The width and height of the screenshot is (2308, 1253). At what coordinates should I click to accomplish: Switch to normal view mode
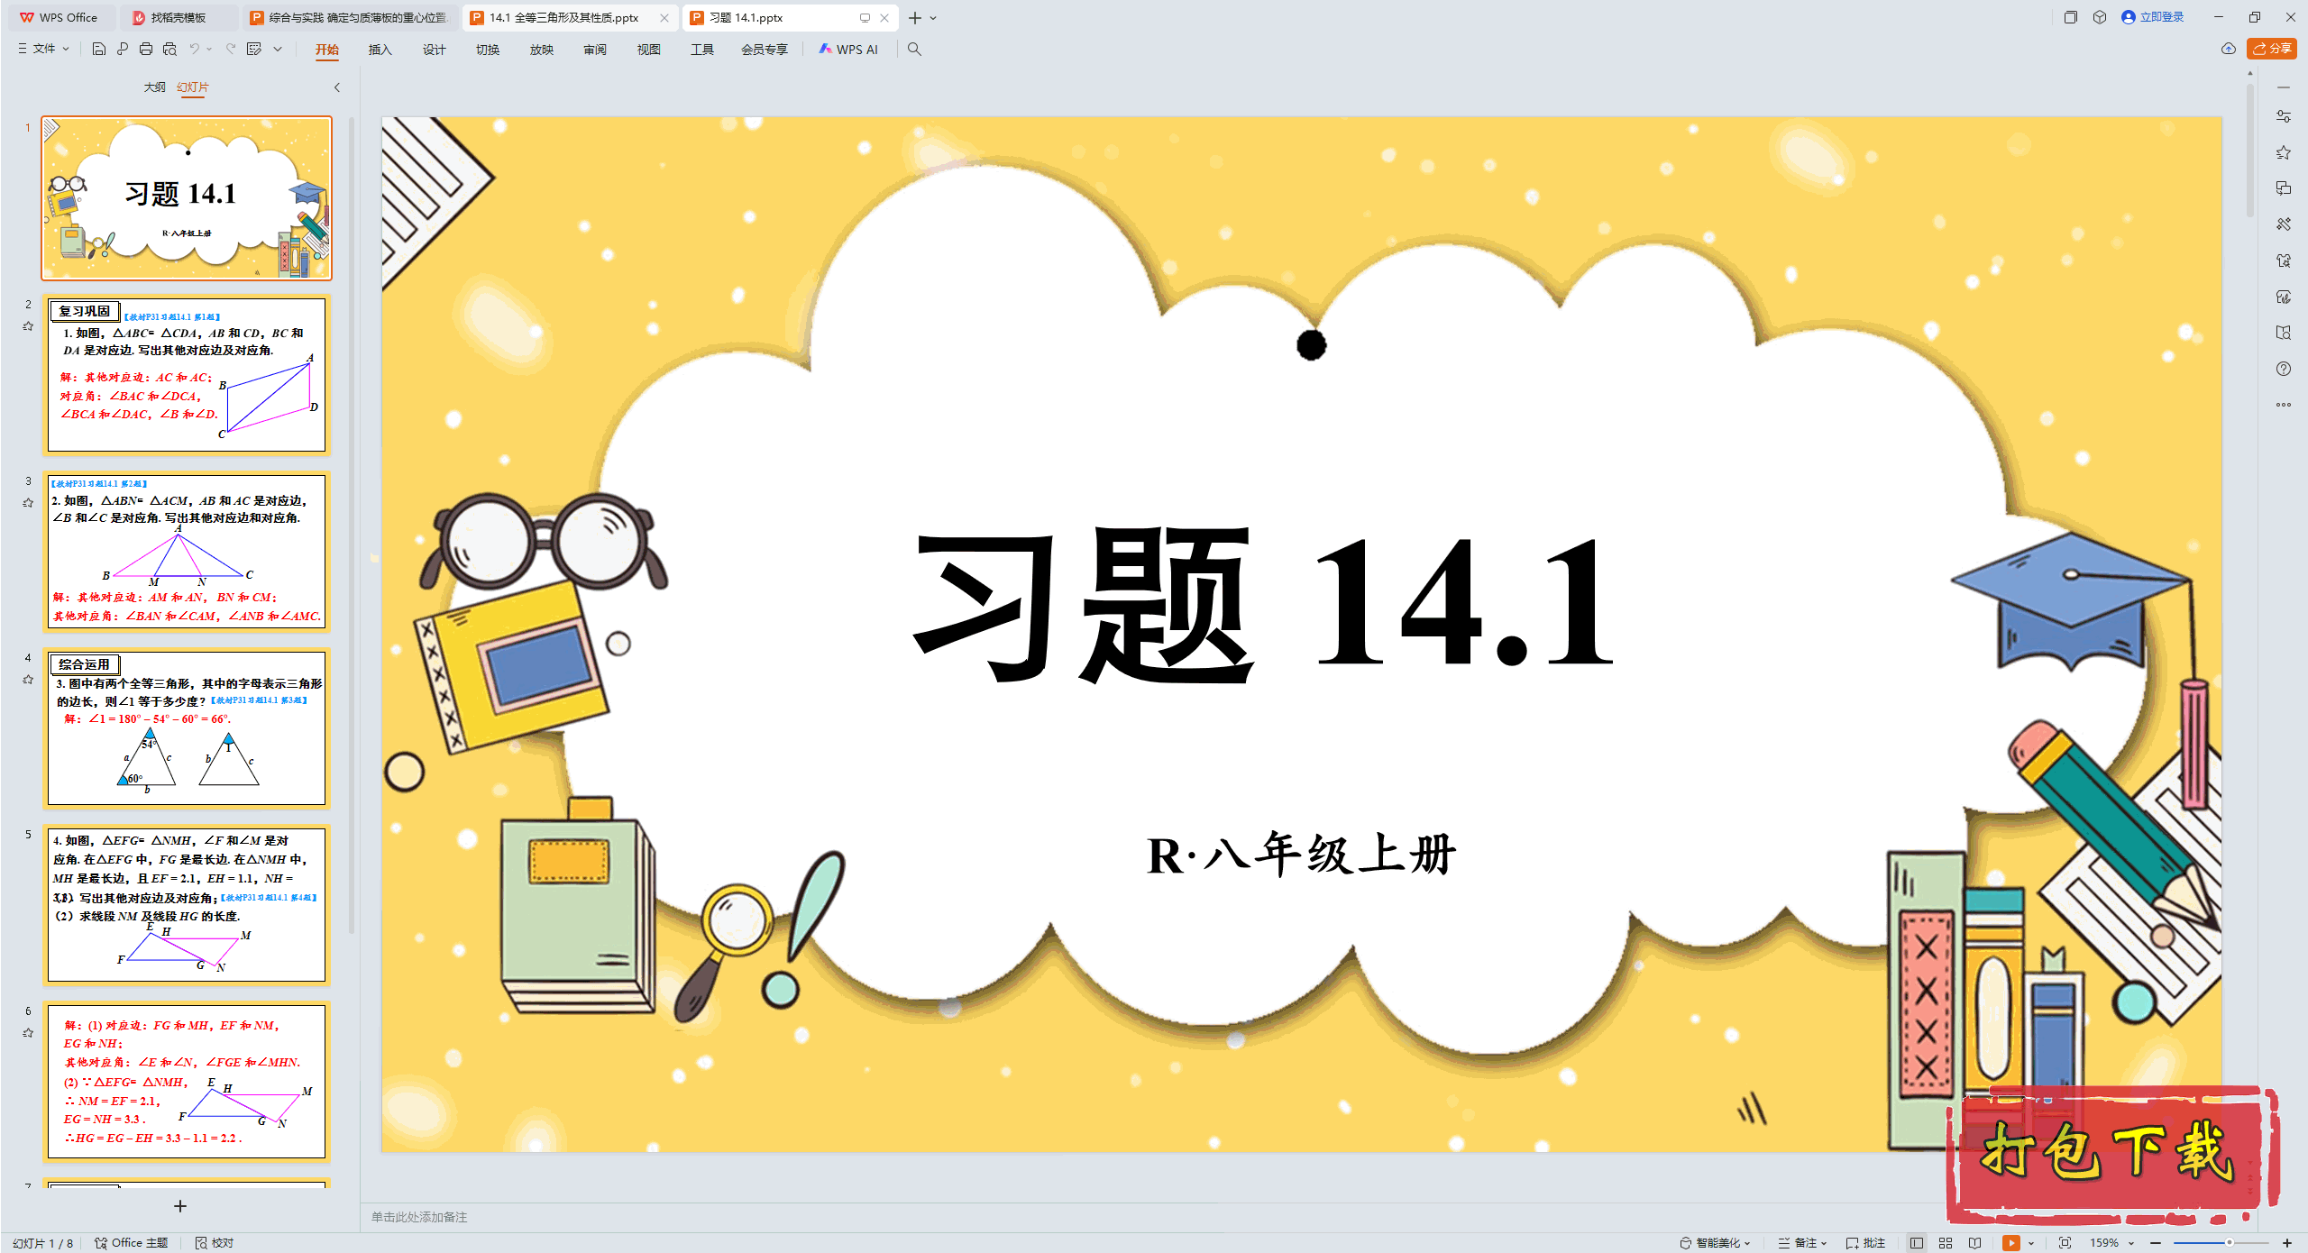pos(1917,1242)
